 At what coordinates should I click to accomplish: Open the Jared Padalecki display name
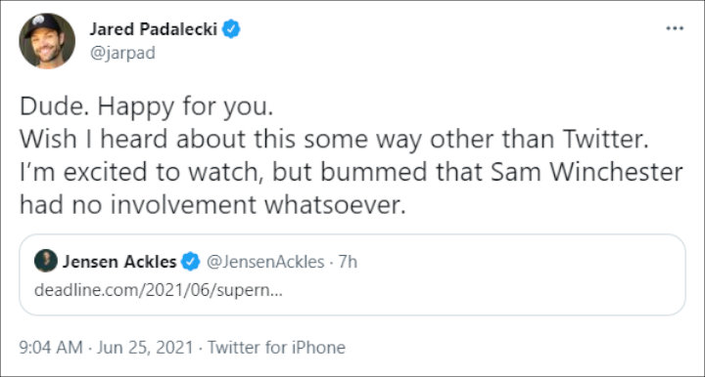[x=154, y=29]
